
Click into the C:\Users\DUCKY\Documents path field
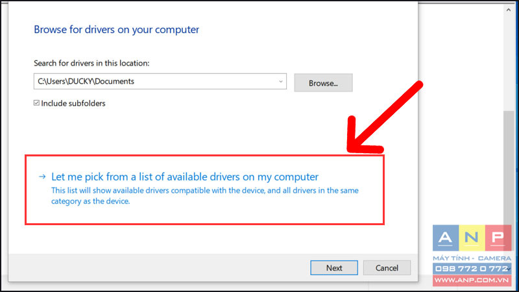click(x=160, y=82)
